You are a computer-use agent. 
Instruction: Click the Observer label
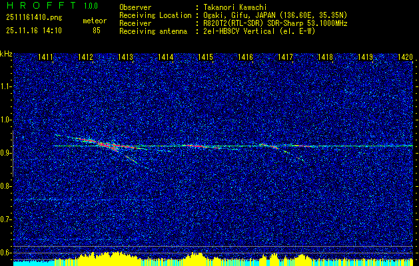tap(135, 7)
